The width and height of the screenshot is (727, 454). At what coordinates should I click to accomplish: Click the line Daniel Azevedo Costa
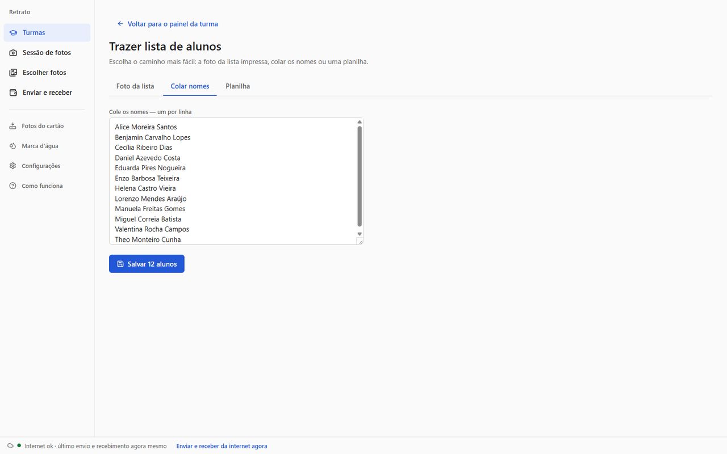point(148,158)
